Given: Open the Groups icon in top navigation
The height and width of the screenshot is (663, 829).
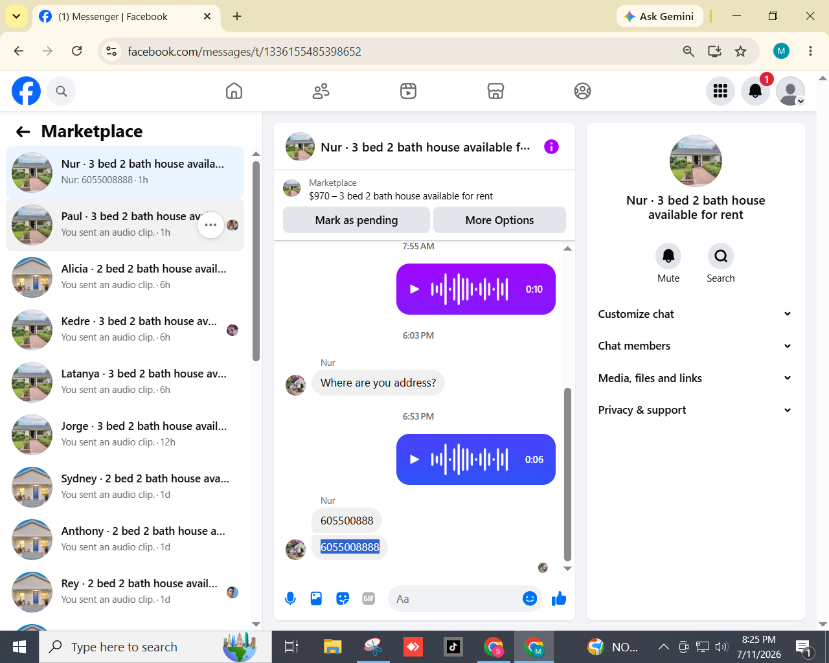Looking at the screenshot, I should (582, 91).
